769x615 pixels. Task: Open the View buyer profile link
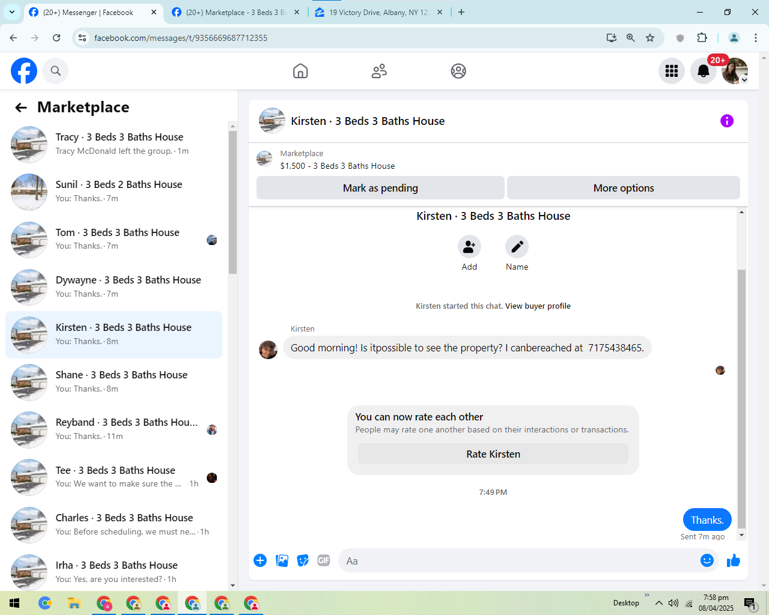538,306
